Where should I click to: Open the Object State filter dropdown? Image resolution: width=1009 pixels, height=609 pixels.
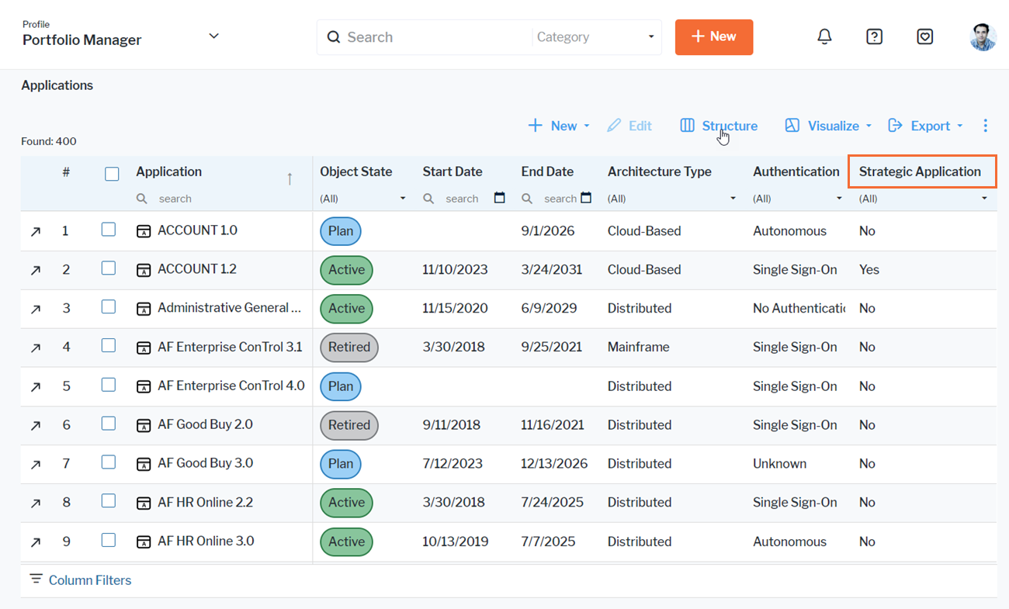402,198
